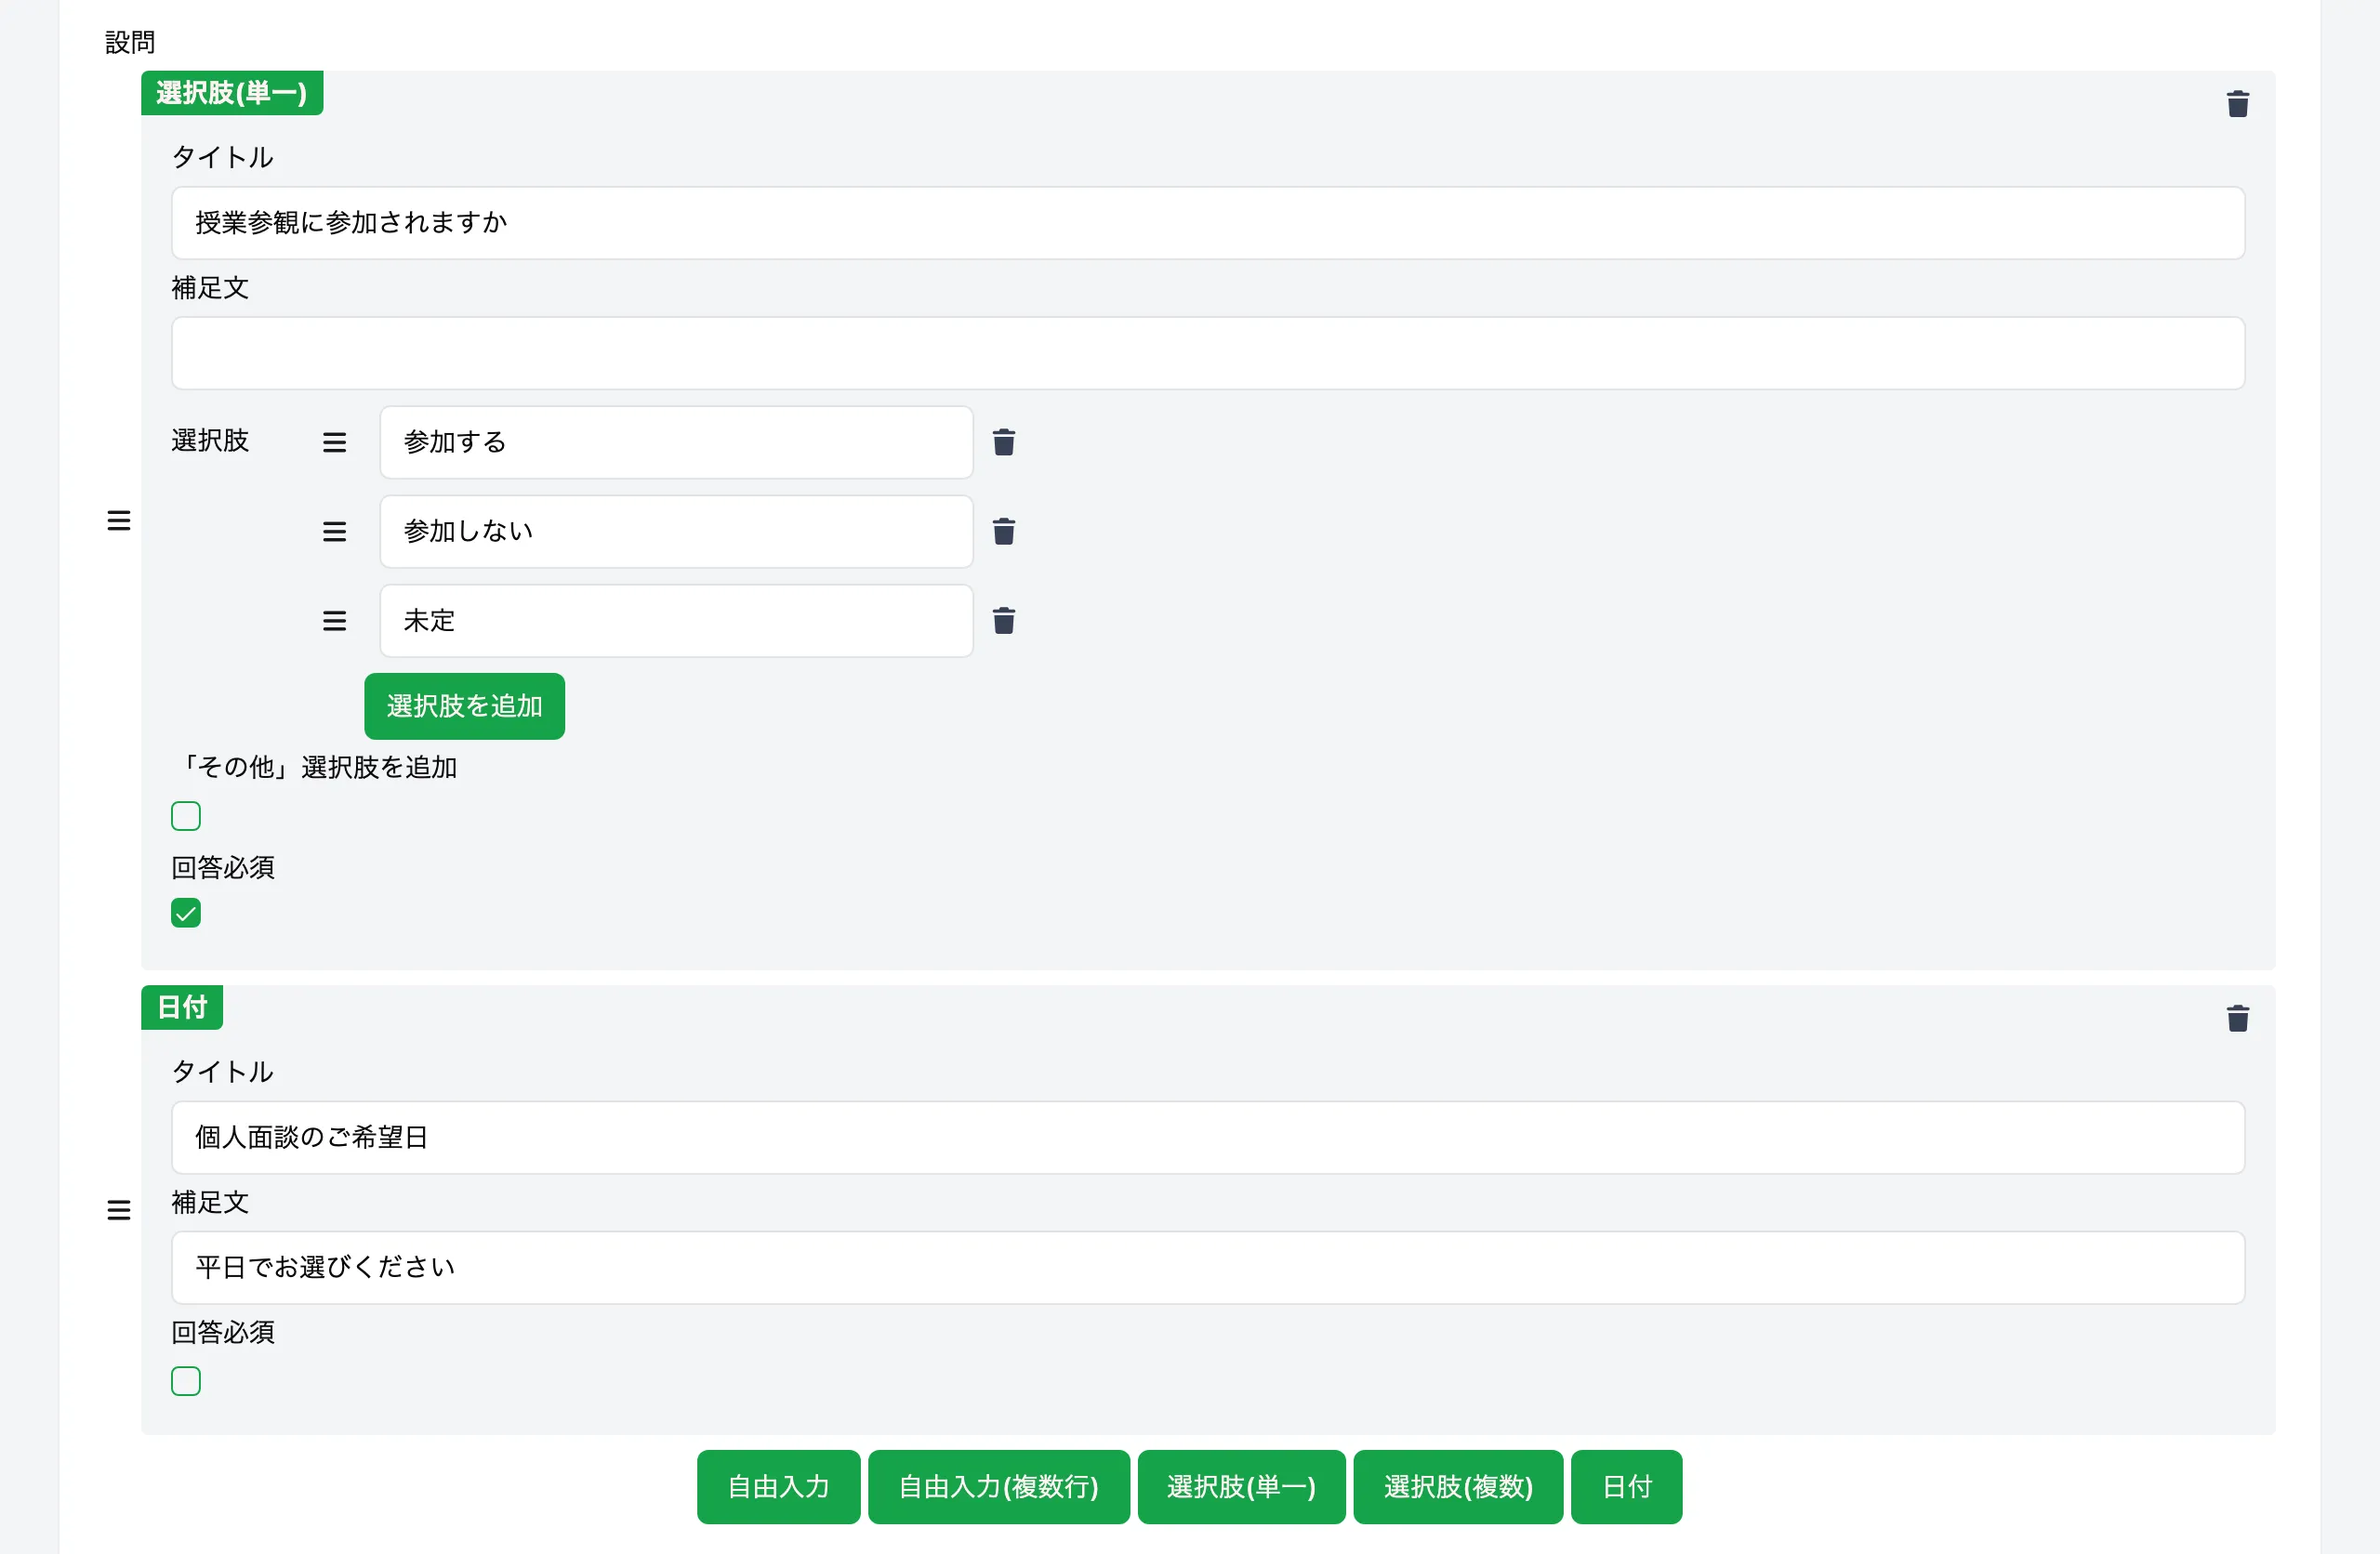Remove the 参加しない option
Image resolution: width=2380 pixels, height=1554 pixels.
1004,531
